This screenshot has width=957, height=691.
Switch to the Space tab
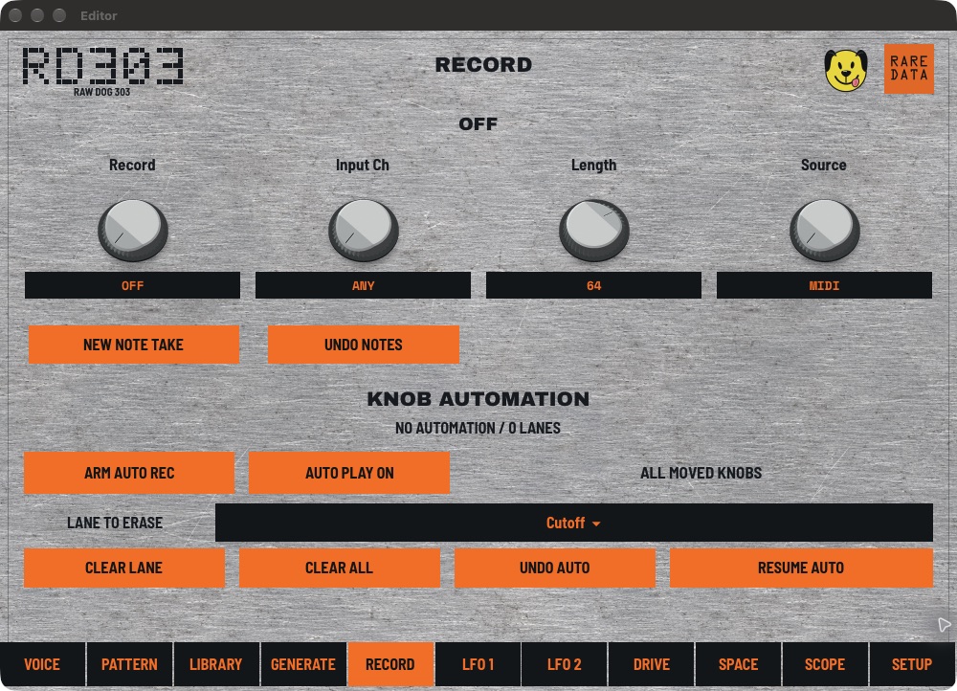[739, 664]
